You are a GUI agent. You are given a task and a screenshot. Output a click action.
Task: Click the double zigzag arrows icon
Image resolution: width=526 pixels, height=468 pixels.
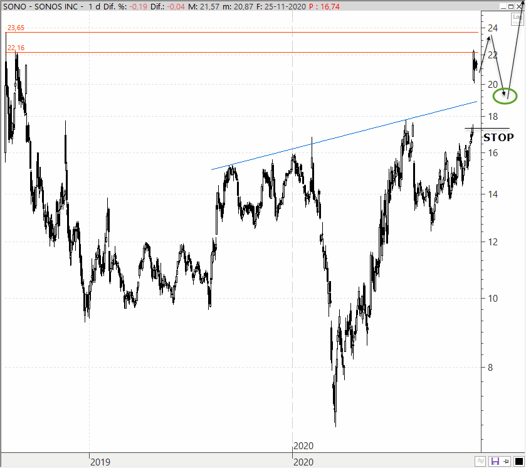[481, 461]
